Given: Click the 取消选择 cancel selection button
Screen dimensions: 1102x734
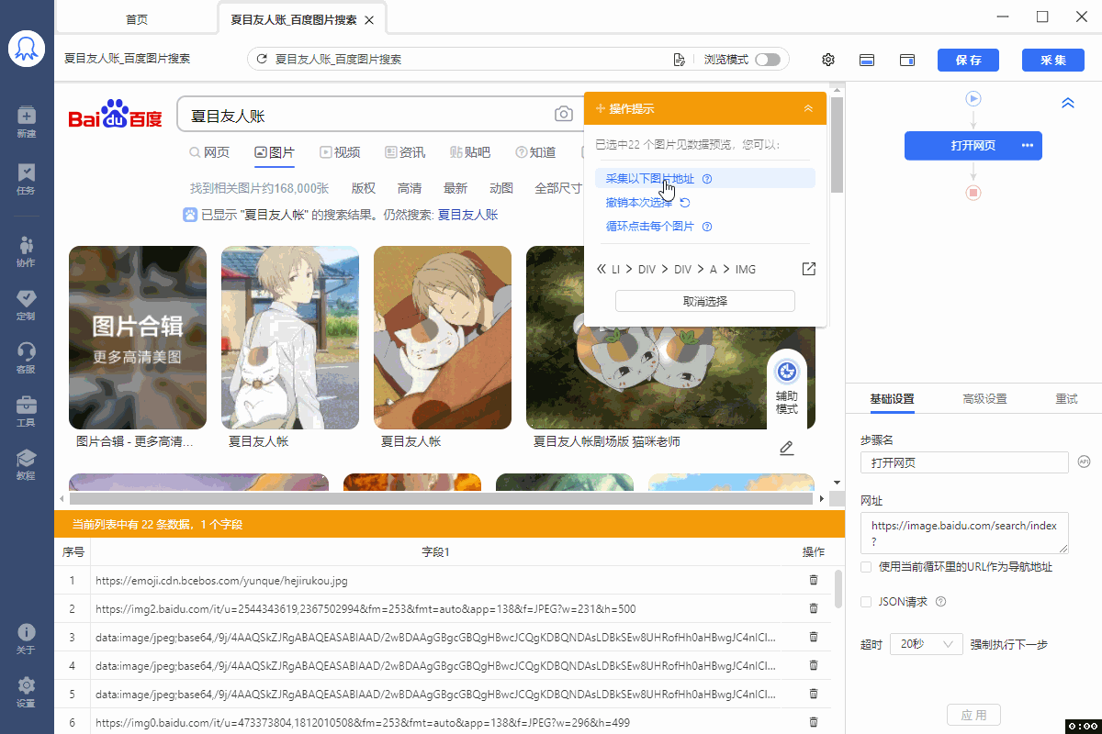Looking at the screenshot, I should [705, 301].
